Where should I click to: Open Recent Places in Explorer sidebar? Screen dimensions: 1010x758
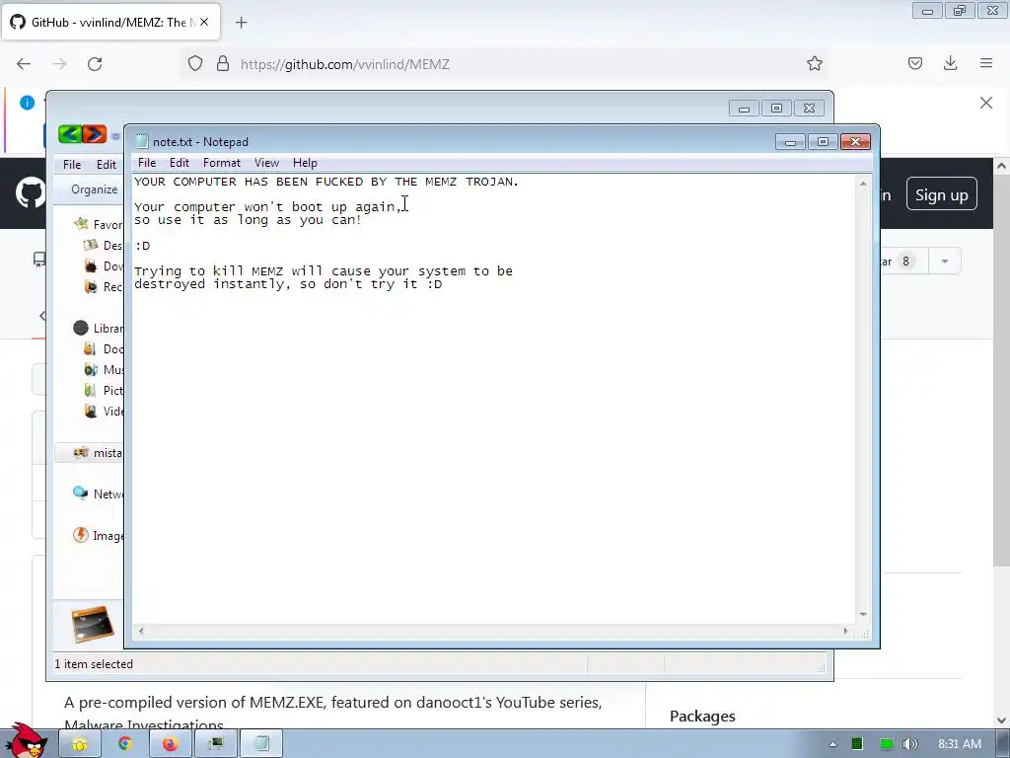click(x=103, y=287)
